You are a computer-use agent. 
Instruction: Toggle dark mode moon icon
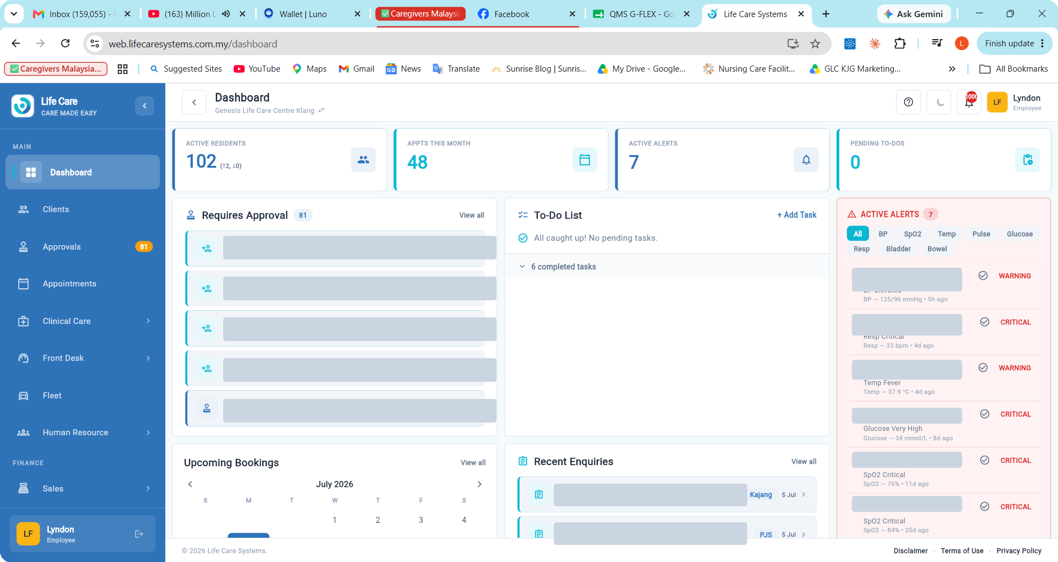[x=939, y=102]
